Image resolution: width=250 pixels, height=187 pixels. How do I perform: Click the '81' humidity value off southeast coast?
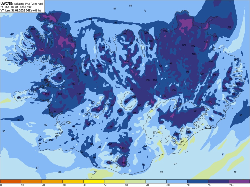[x=223, y=154]
